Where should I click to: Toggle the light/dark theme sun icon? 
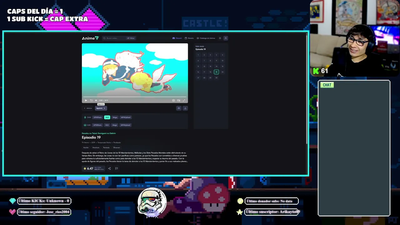[220, 38]
